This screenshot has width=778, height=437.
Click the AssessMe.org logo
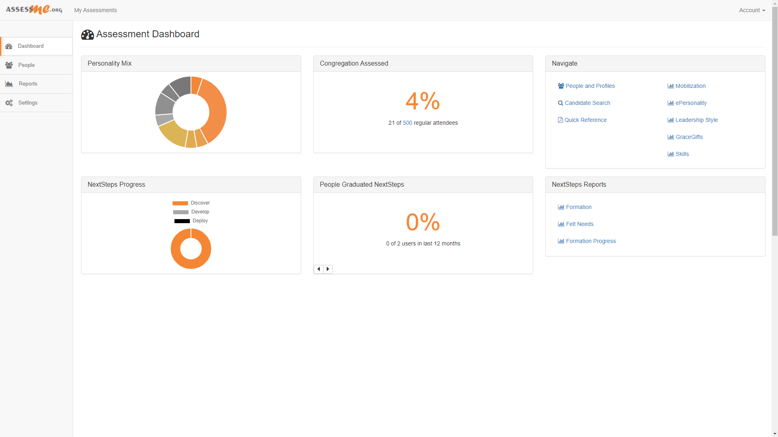pyautogui.click(x=34, y=9)
